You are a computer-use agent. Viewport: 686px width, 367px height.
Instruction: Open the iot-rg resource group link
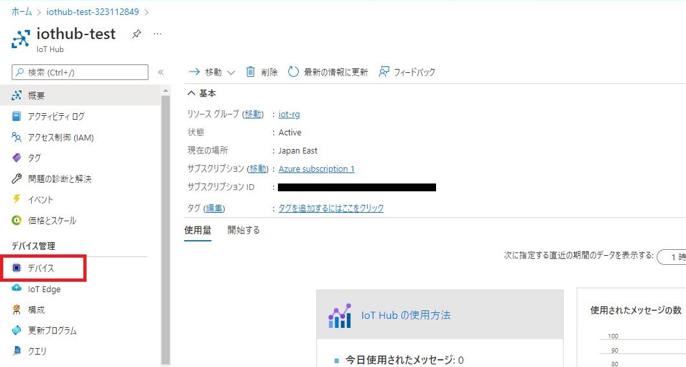coord(289,114)
